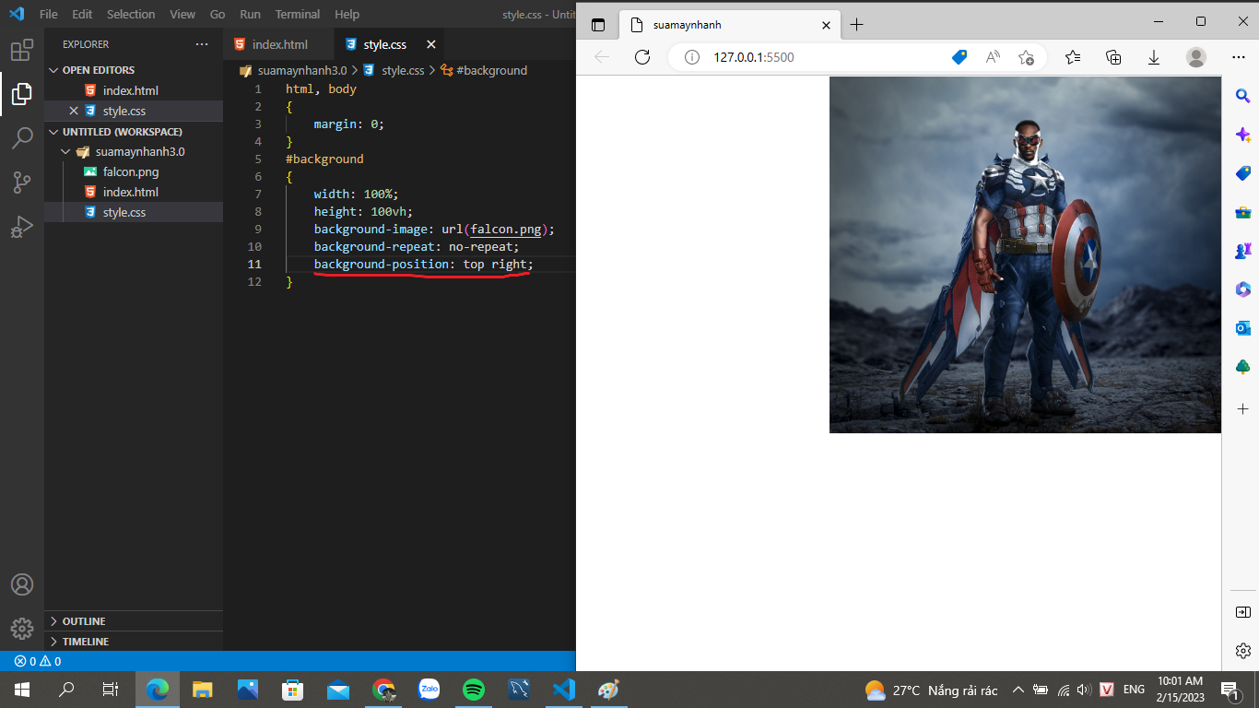Viewport: 1259px width, 708px height.
Task: Open the shopping tag icon in address bar
Action: (x=959, y=57)
